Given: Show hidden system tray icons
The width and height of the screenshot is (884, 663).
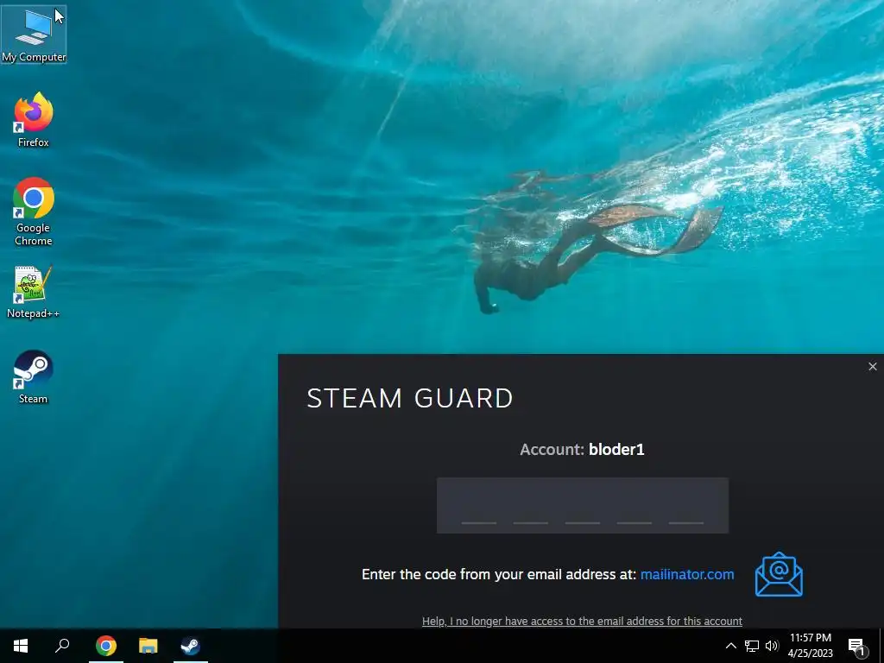Looking at the screenshot, I should (x=730, y=646).
